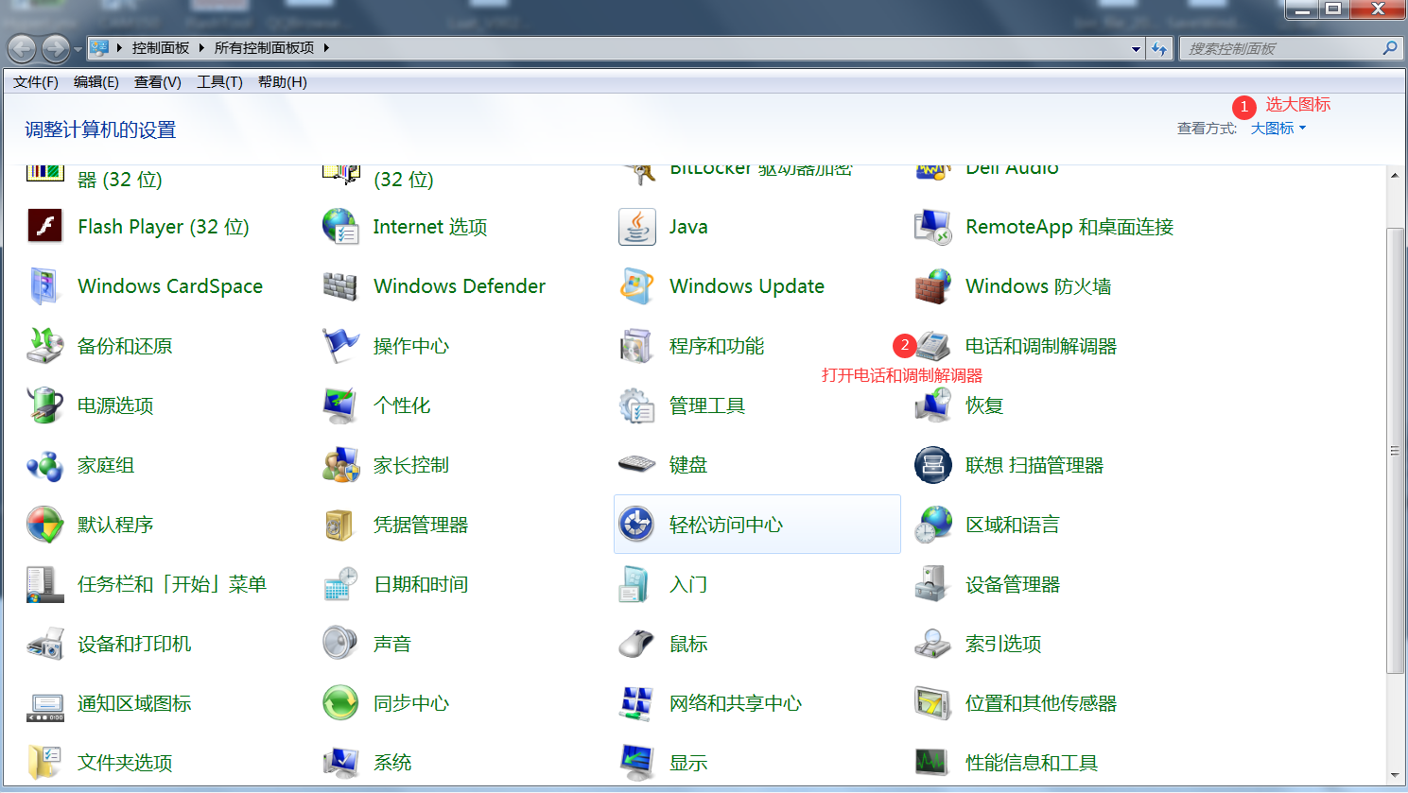Open the 编辑(E) menu

click(x=96, y=82)
